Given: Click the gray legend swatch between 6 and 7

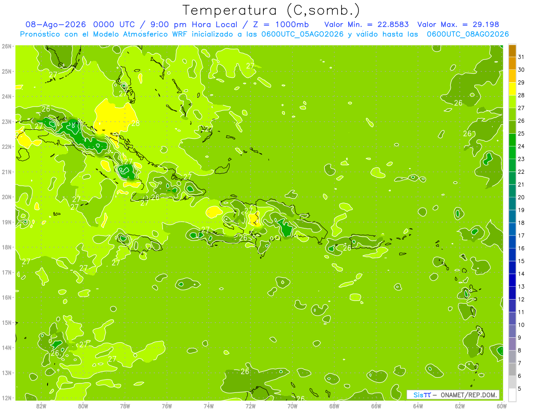Looking at the screenshot, I should (x=512, y=369).
